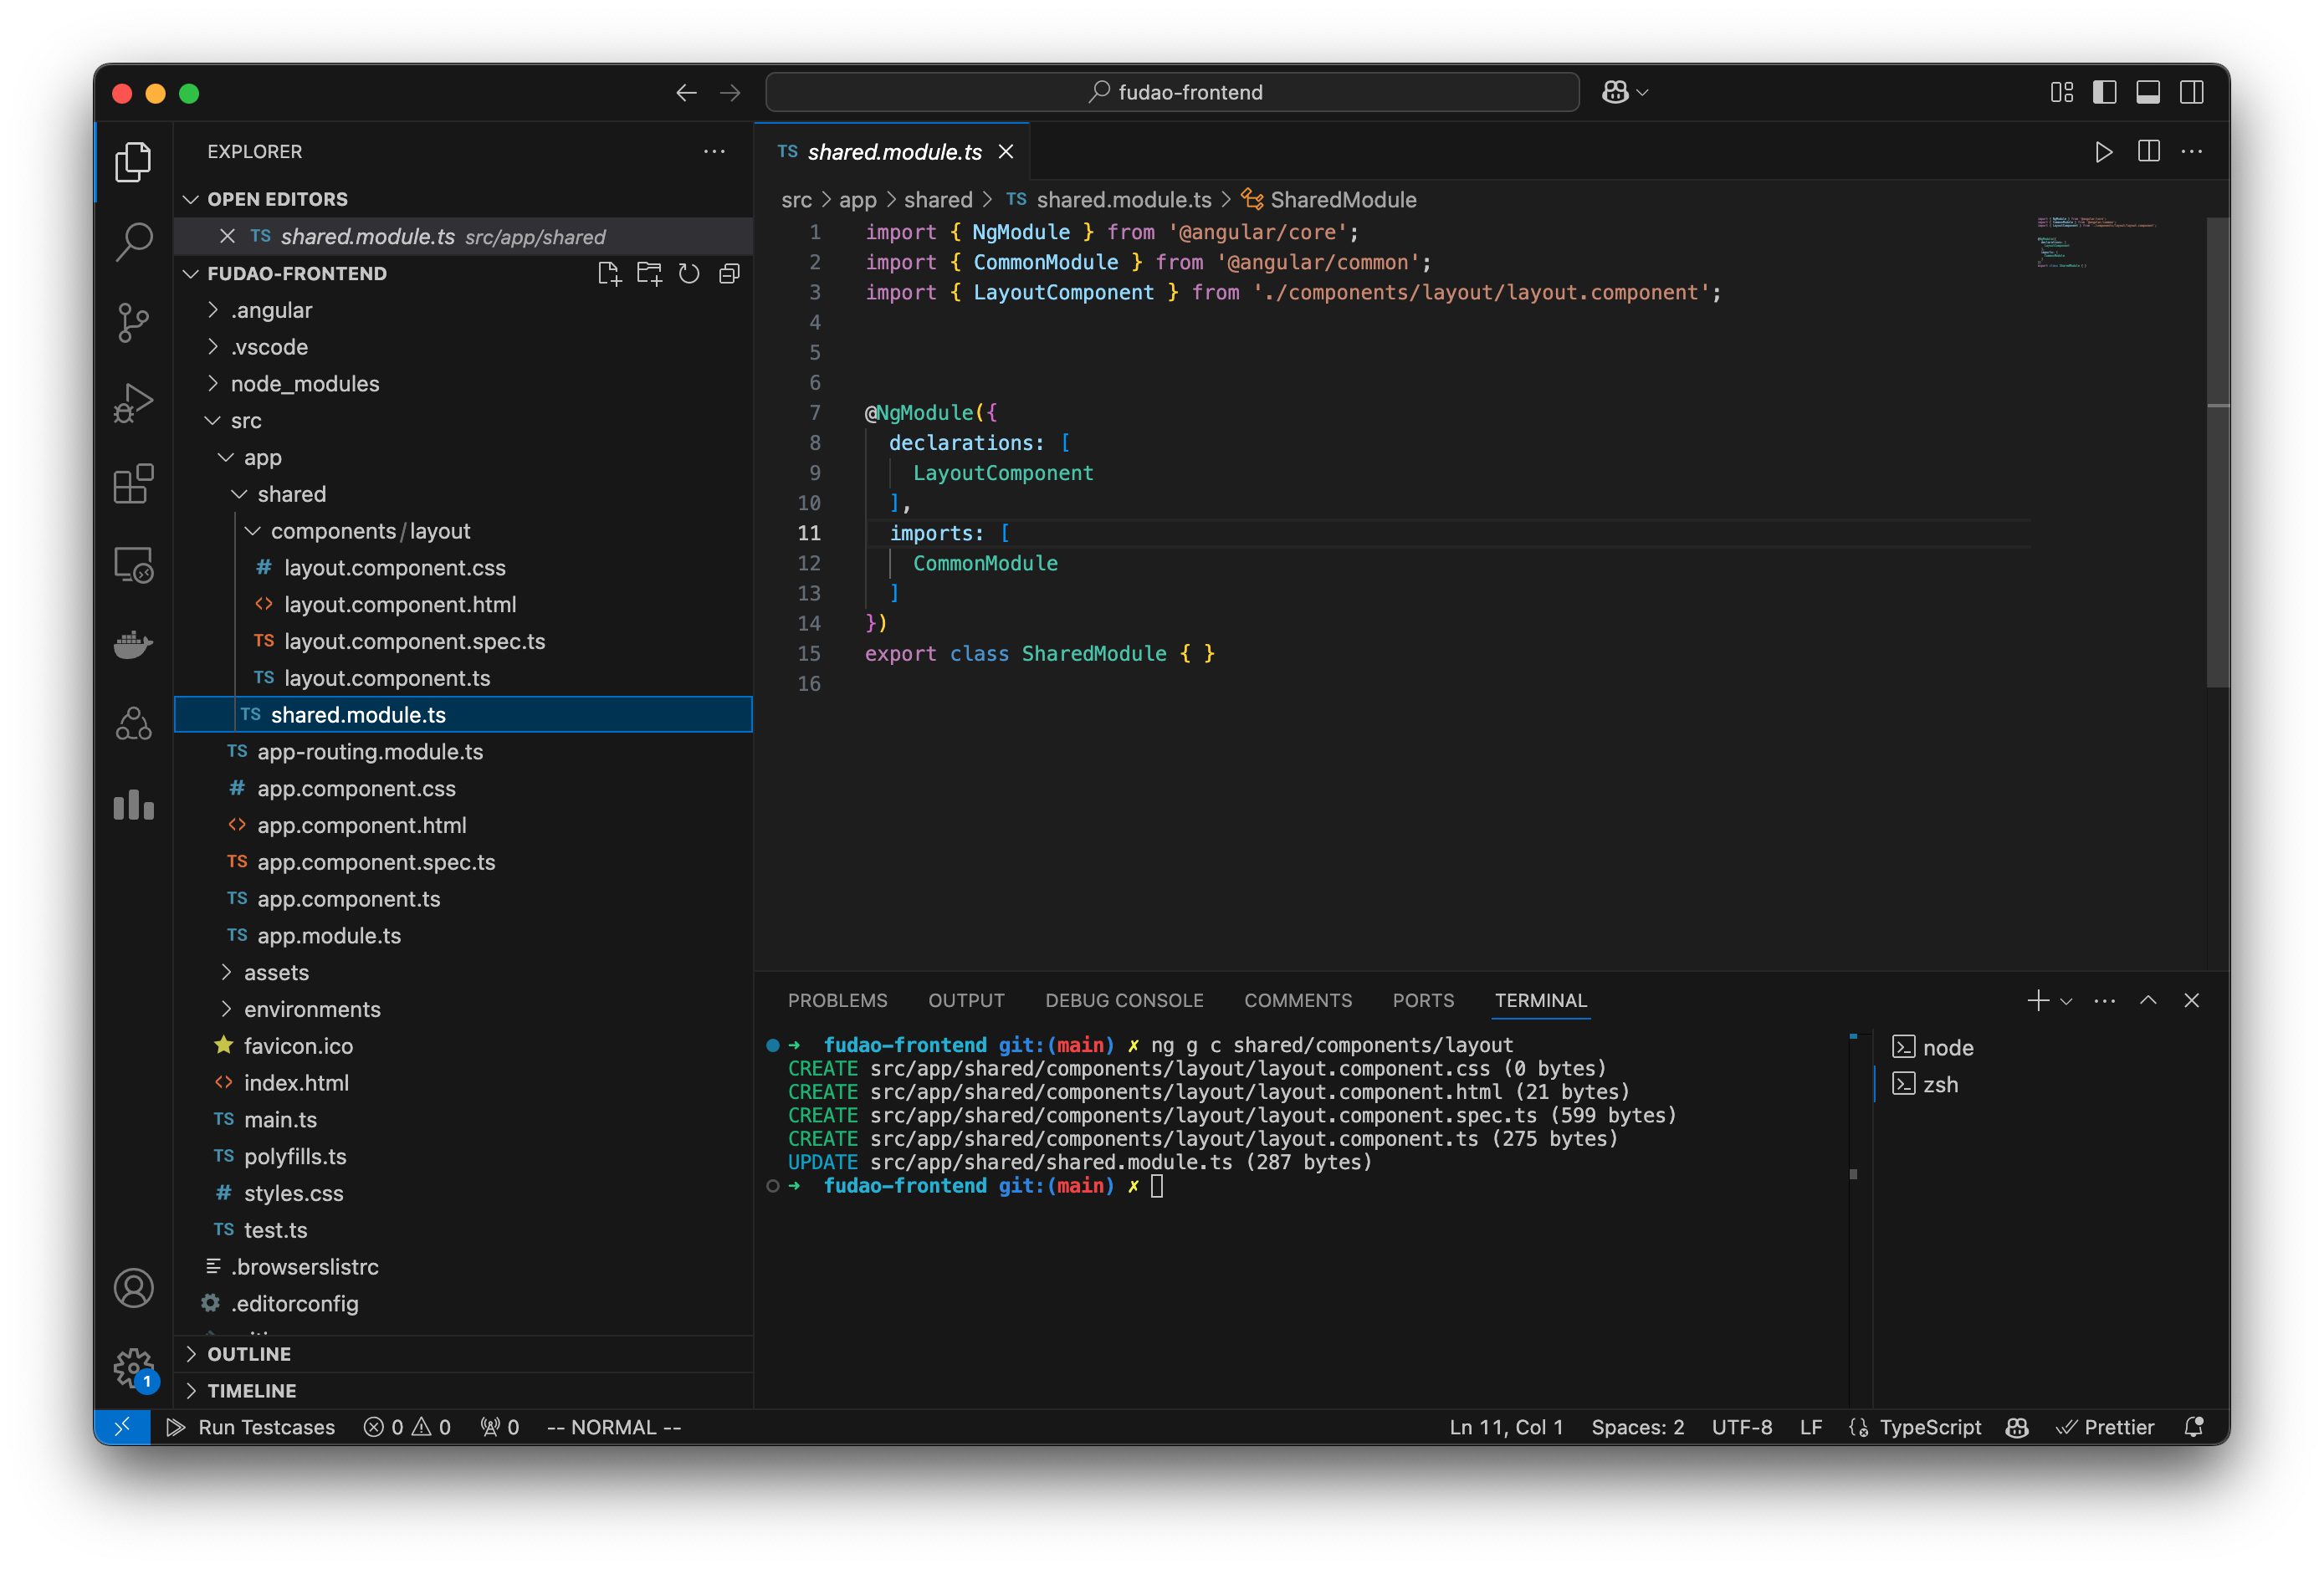Open Copilot menu in title bar
This screenshot has width=2324, height=1569.
click(1624, 92)
